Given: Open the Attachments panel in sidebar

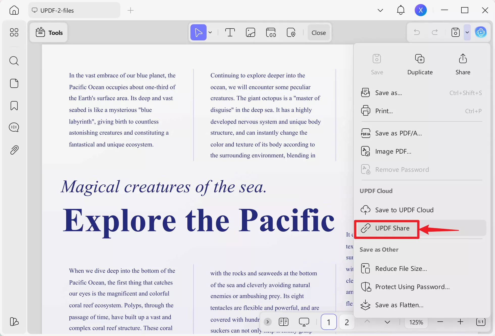Looking at the screenshot, I should click(x=14, y=150).
